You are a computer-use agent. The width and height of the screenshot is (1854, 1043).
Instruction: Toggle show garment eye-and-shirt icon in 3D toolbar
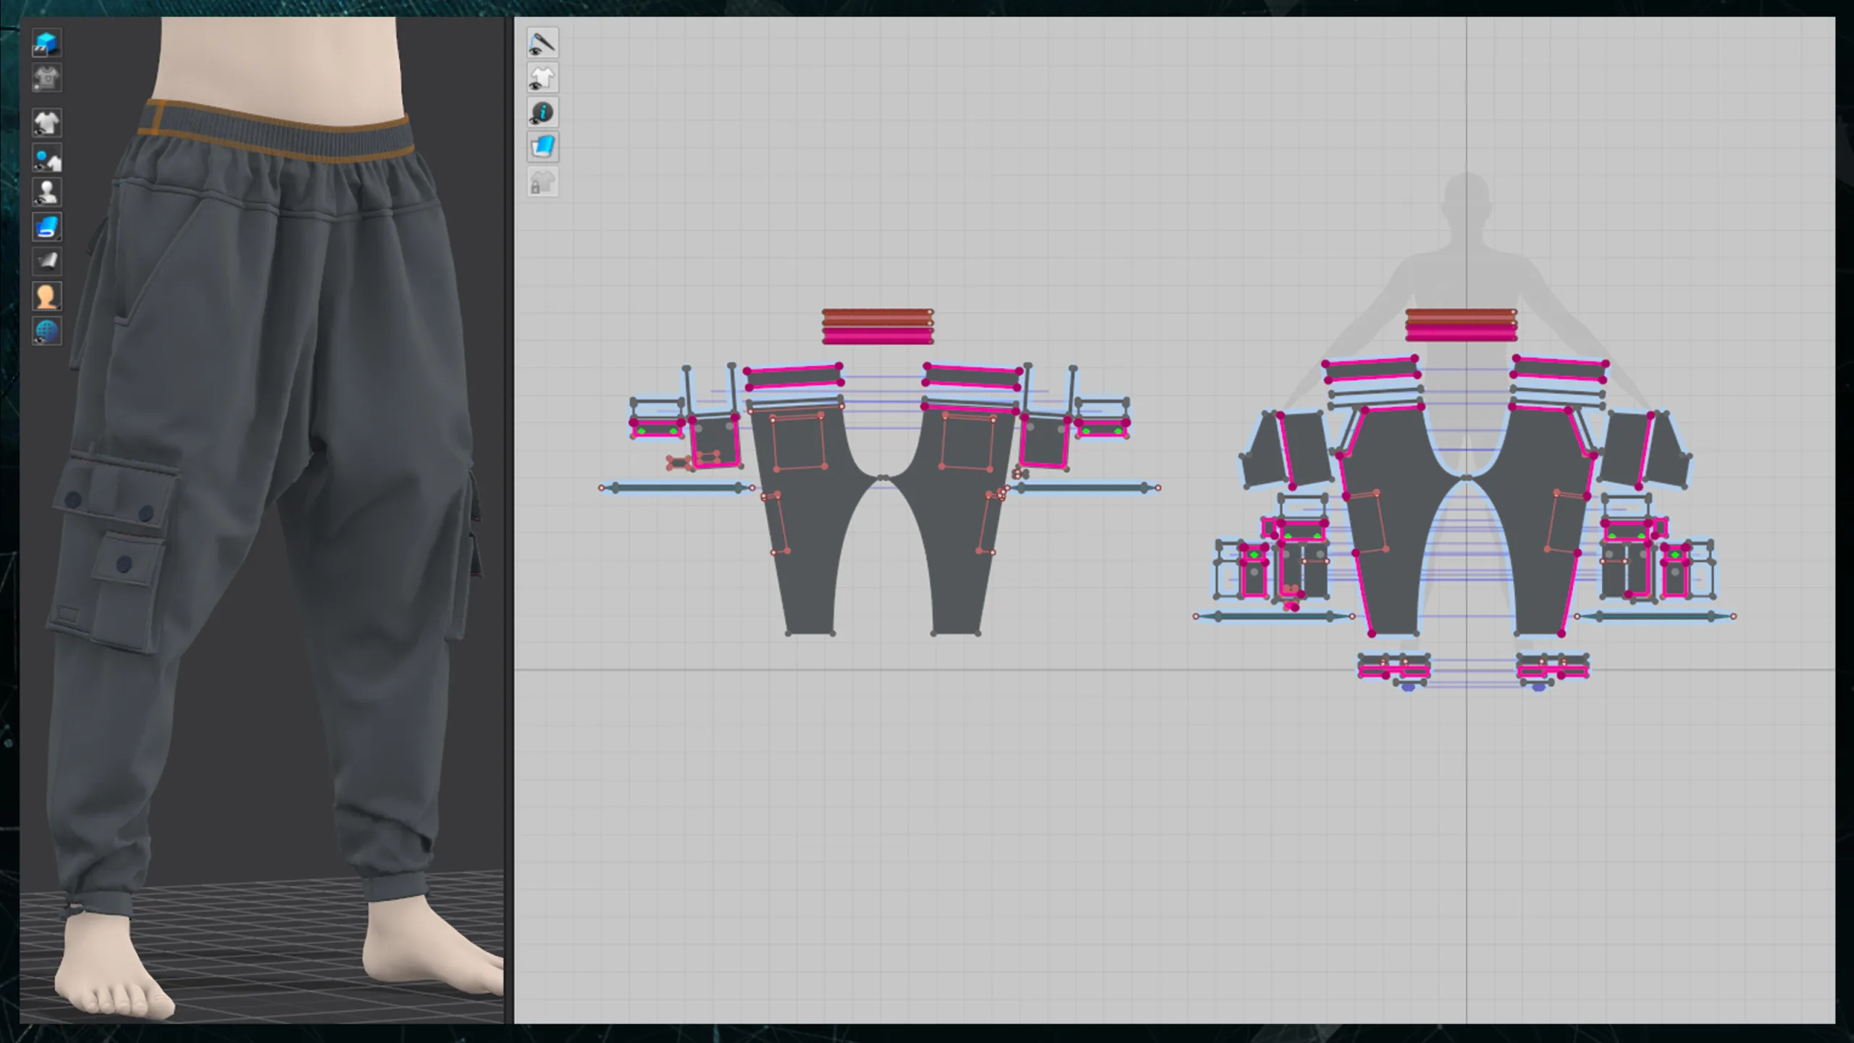(x=47, y=123)
